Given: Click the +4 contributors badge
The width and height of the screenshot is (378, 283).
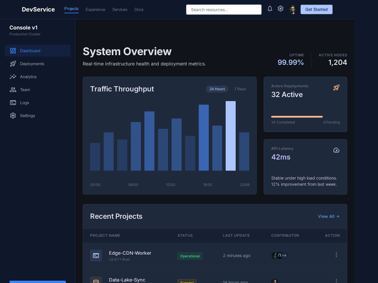Looking at the screenshot, I should [x=285, y=255].
